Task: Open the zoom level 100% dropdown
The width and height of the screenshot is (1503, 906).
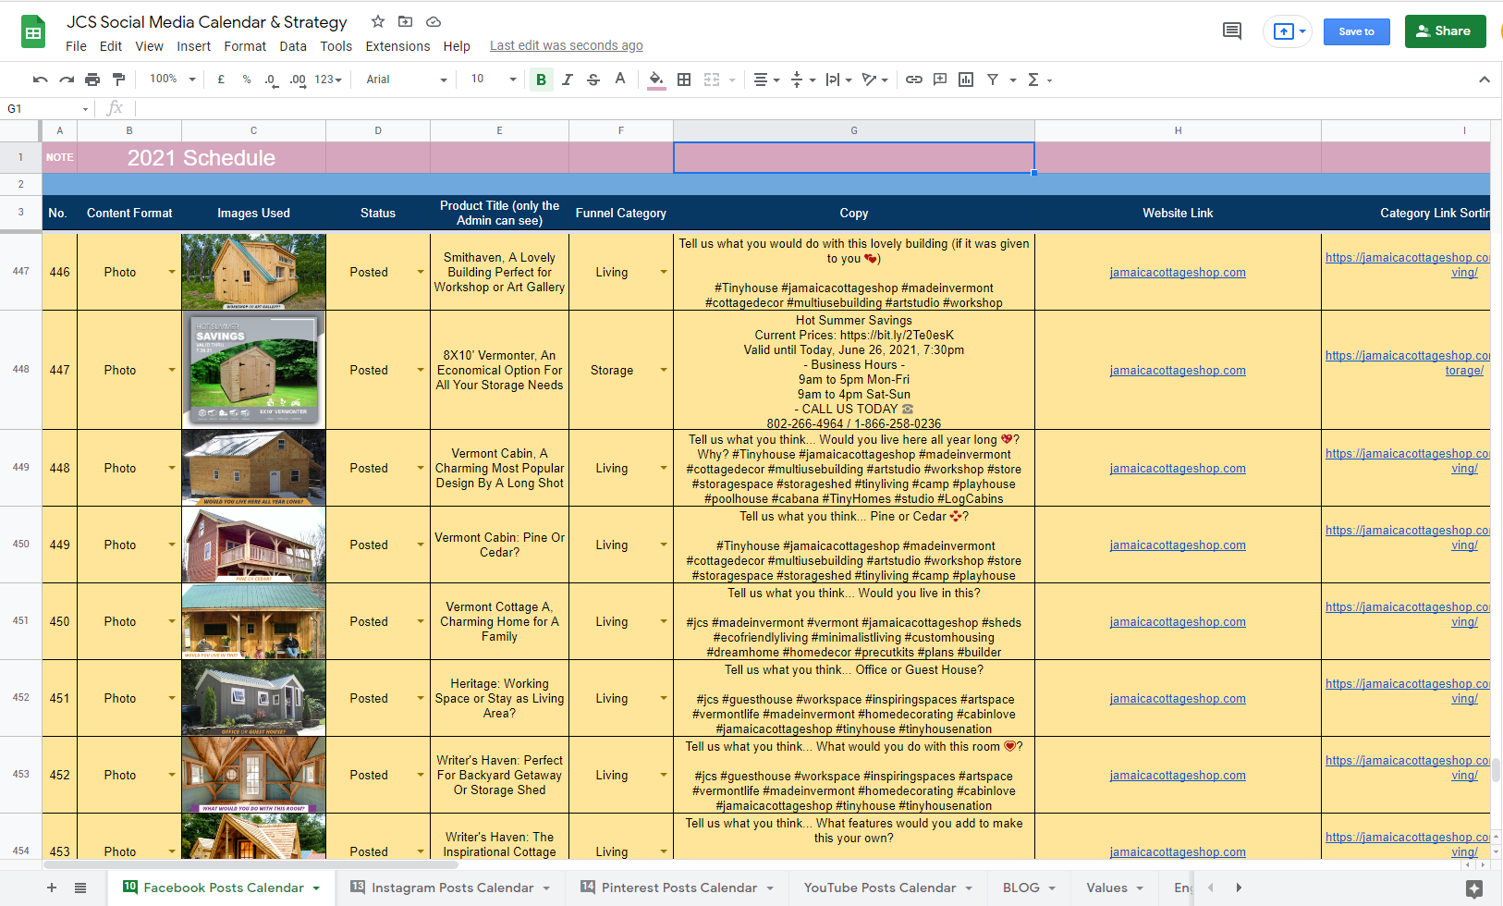Action: [x=172, y=80]
